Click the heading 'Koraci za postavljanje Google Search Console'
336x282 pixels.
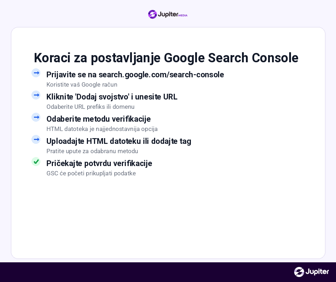[166, 58]
